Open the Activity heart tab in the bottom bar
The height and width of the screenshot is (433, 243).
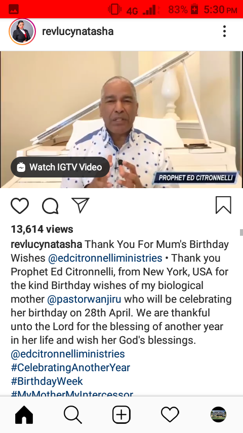170,415
